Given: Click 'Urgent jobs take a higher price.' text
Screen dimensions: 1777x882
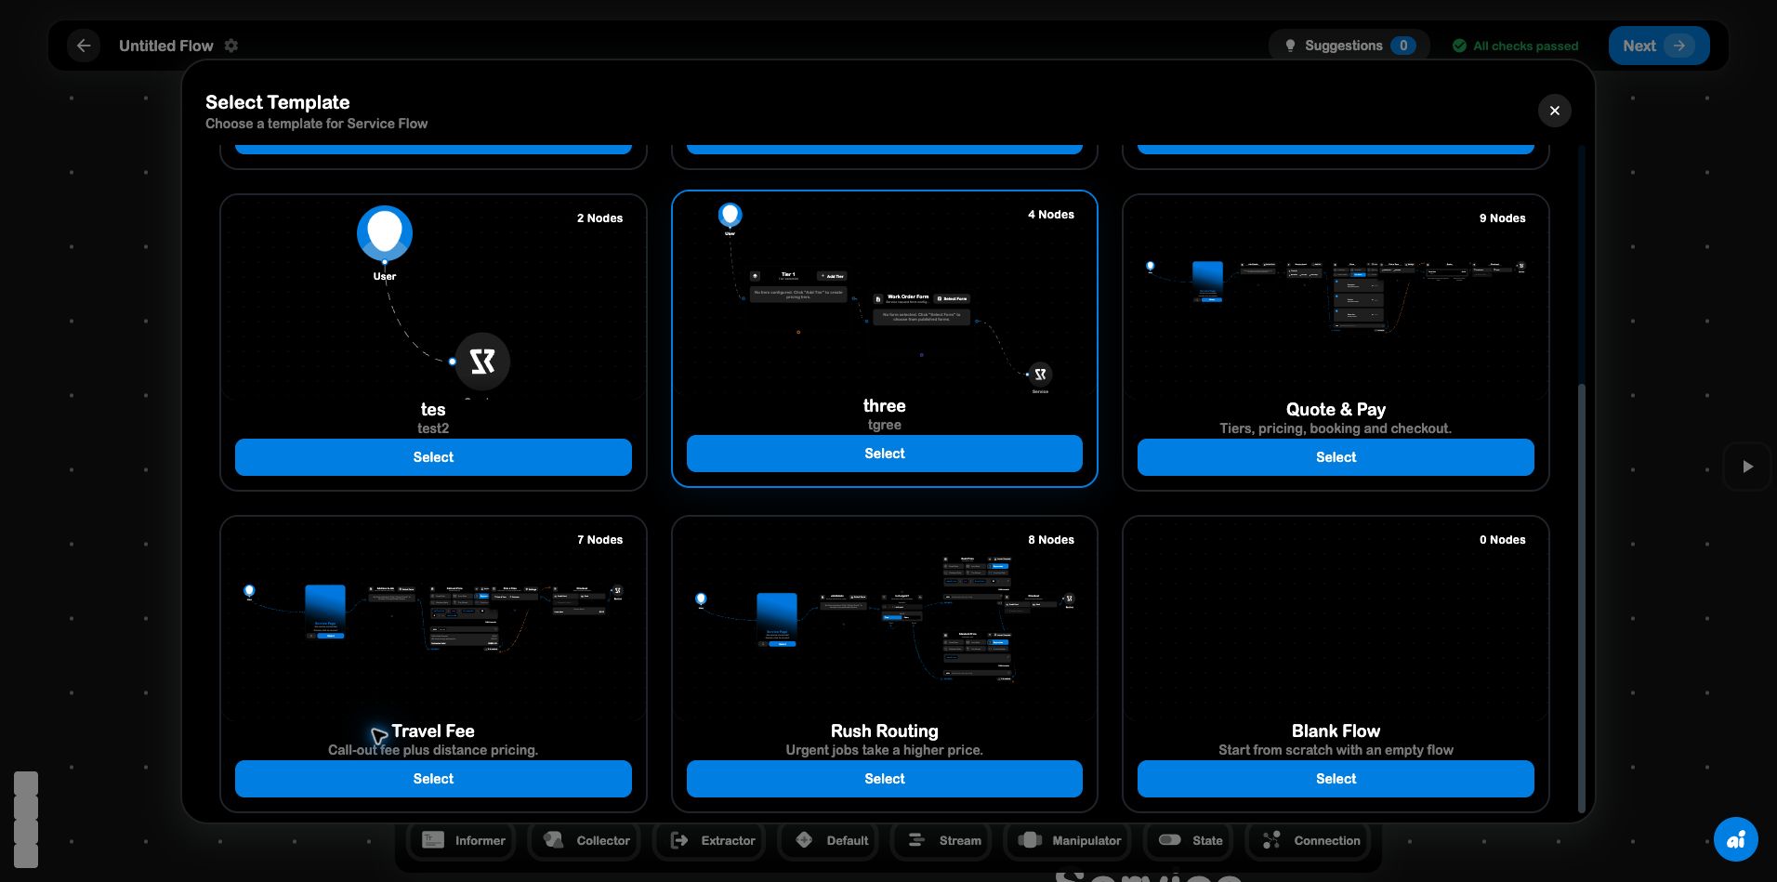Looking at the screenshot, I should [884, 750].
